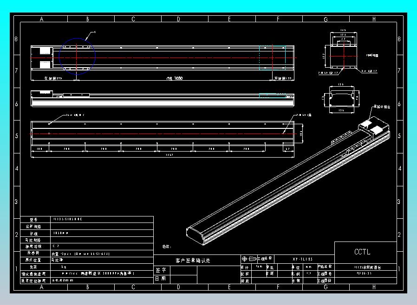Click the 备注 remarks label
The width and height of the screenshot is (417, 305).
(167, 247)
